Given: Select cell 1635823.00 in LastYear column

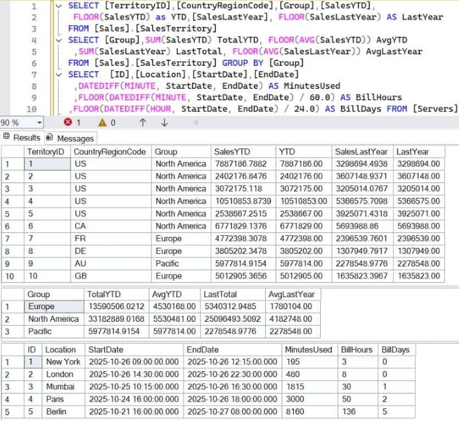Looking at the screenshot, I should (419, 276).
